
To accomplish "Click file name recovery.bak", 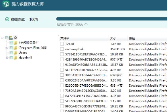I will 74,49.
